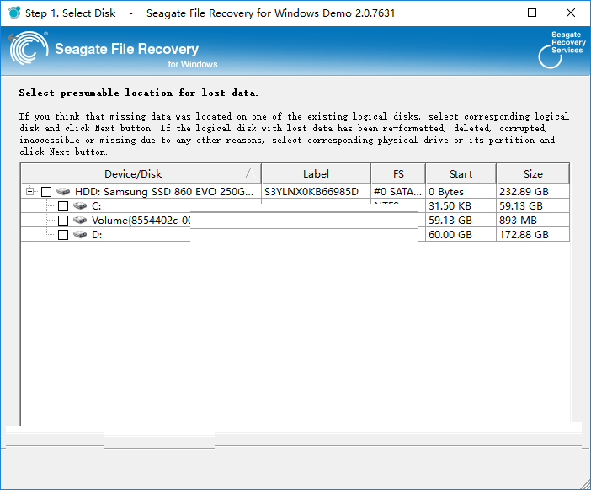The height and width of the screenshot is (490, 591).
Task: Click the 60.00 GB start cell
Action: (x=461, y=235)
